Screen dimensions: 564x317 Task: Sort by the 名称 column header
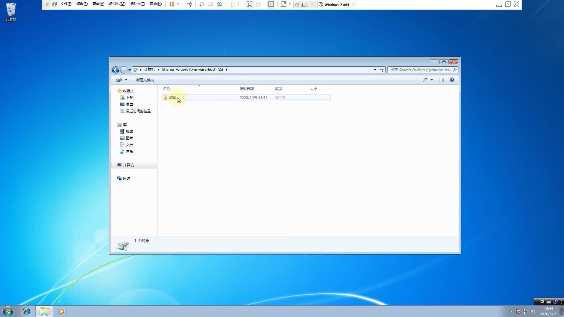(199, 89)
